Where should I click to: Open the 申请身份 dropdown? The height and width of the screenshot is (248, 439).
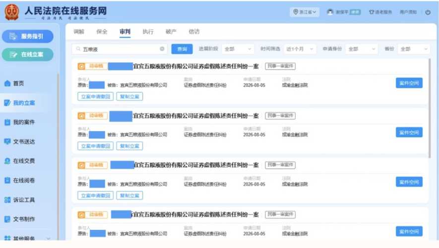click(362, 49)
